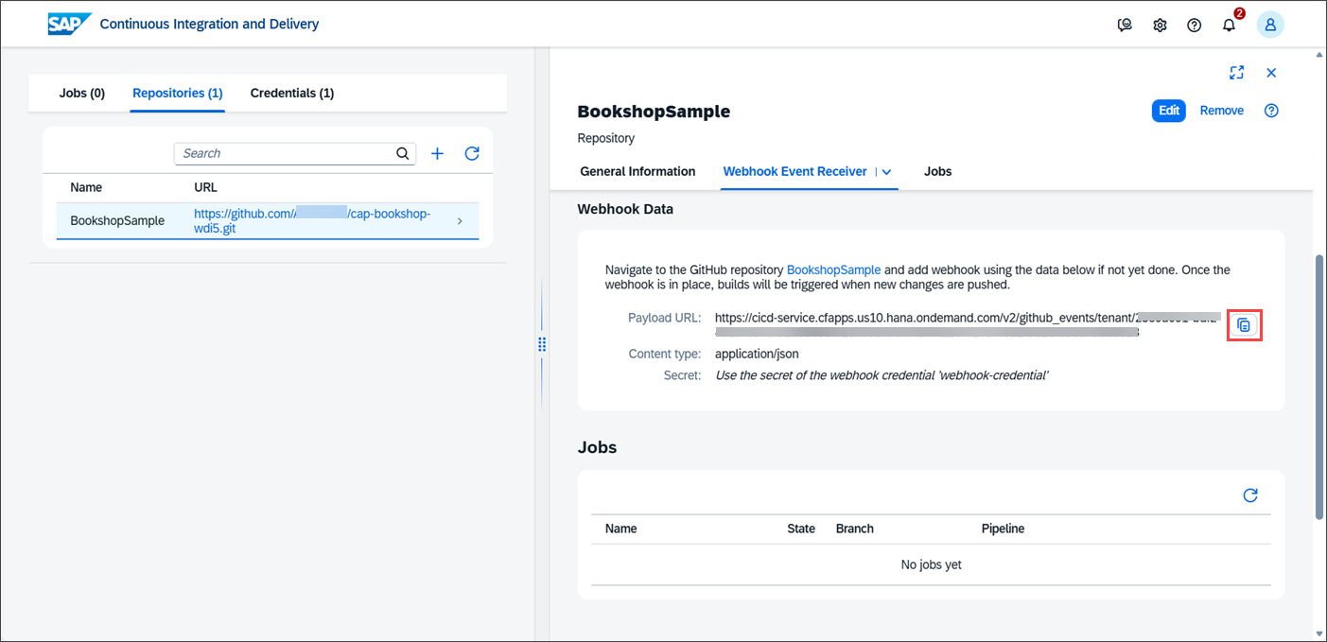Open General Information tab
The height and width of the screenshot is (642, 1327).
(637, 171)
